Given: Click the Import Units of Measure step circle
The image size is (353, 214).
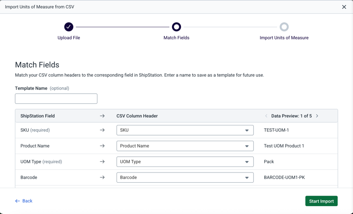Looking at the screenshot, I should point(284,27).
